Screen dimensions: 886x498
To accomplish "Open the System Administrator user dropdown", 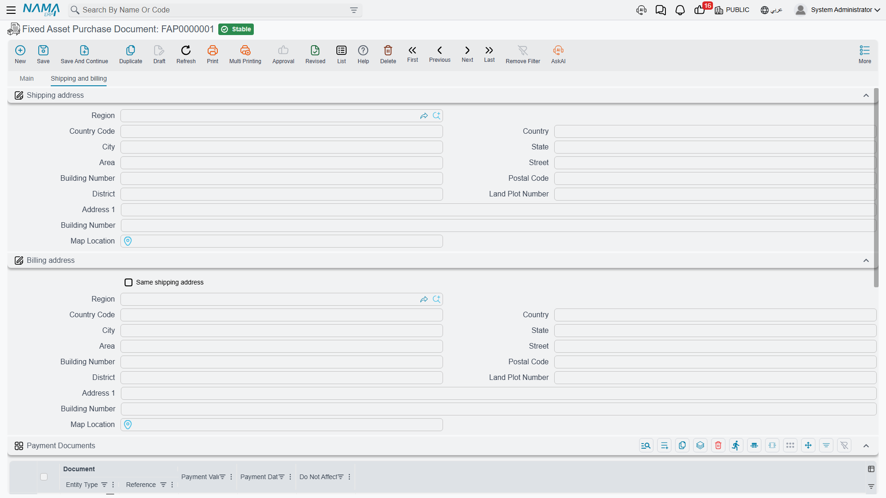I will click(838, 10).
